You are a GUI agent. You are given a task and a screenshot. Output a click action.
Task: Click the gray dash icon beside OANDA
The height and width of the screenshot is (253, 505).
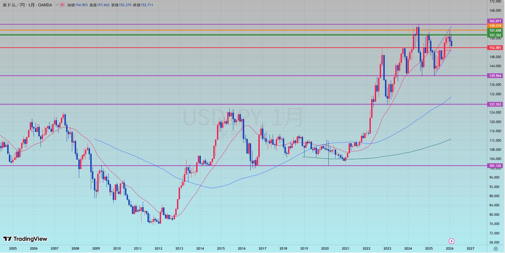[x=57, y=5]
